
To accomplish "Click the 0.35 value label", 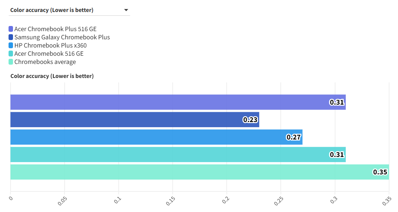I will [x=380, y=172].
